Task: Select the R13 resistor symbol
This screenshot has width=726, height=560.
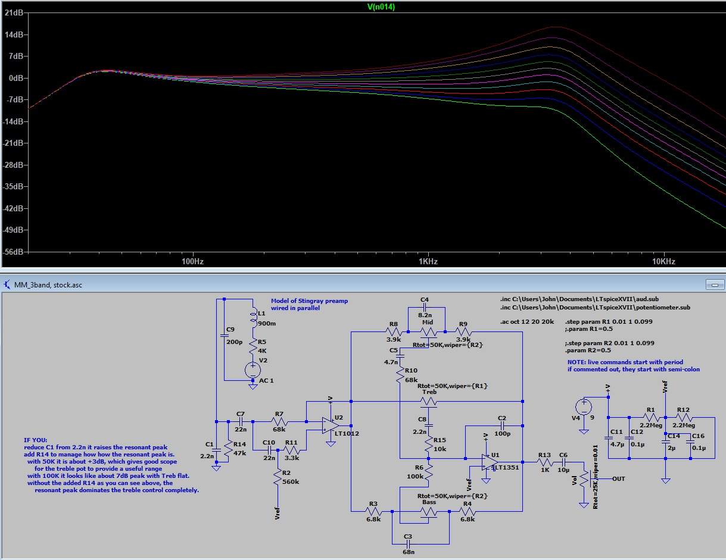Action: click(x=546, y=462)
